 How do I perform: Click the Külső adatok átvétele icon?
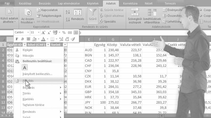click(9, 12)
